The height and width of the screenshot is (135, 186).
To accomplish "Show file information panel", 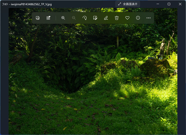I will coord(138,18).
